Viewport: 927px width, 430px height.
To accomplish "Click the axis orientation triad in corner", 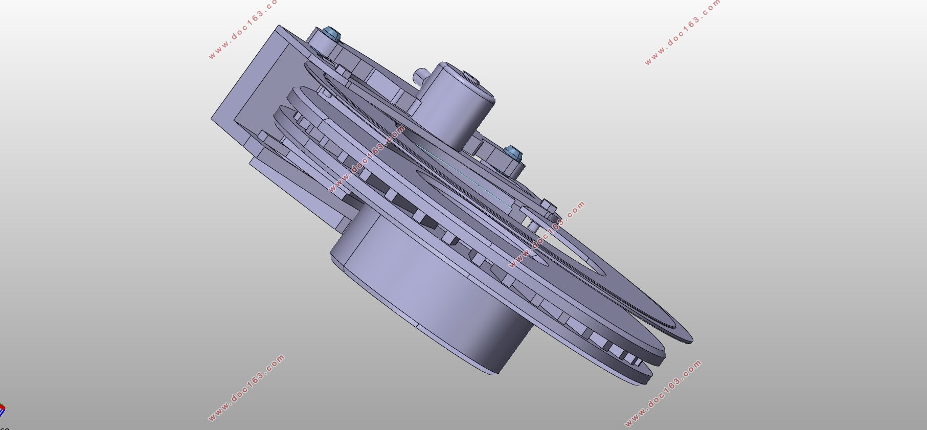I will point(2,410).
